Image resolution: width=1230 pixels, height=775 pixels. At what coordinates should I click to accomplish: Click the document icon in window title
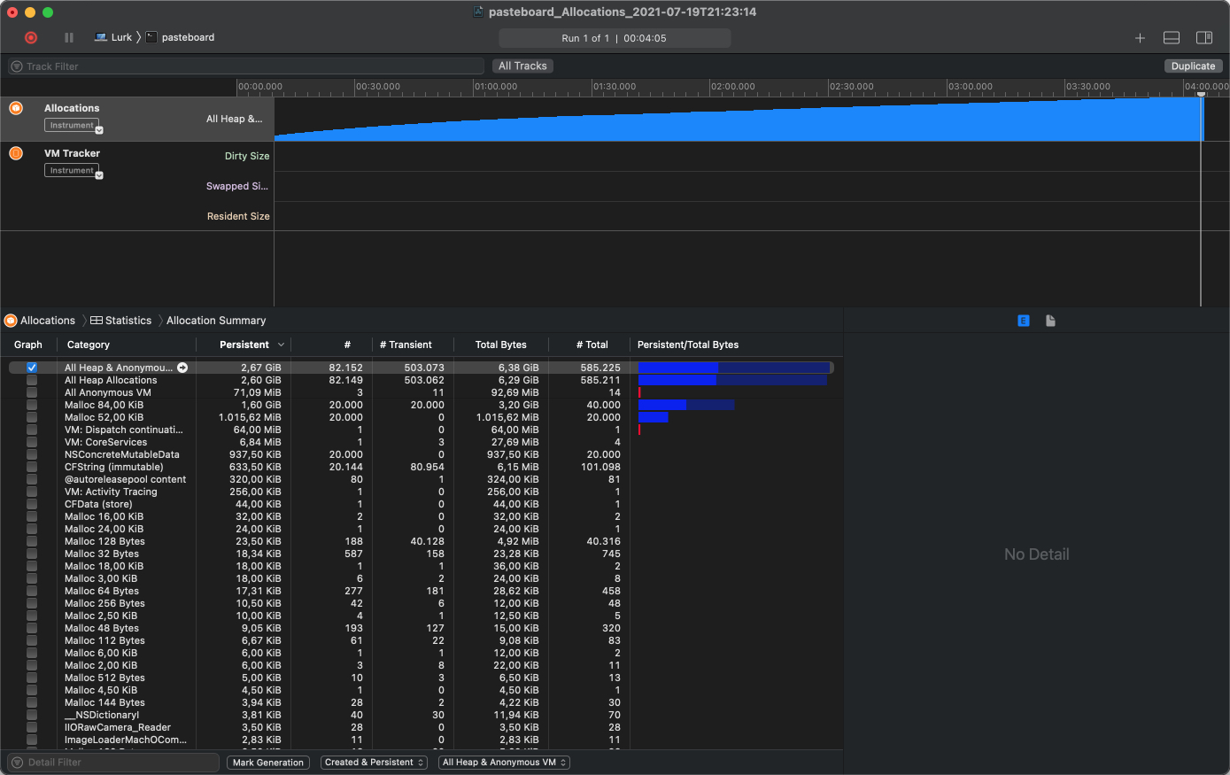coord(478,12)
